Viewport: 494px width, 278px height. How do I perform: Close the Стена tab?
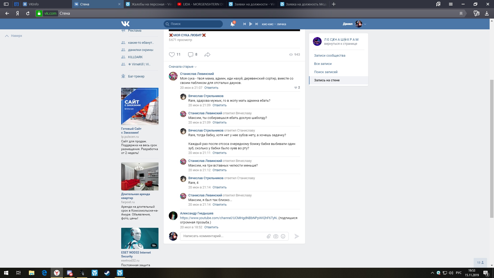tap(119, 4)
